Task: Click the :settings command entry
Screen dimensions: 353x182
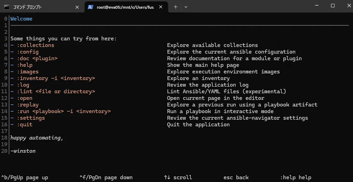Action: (31, 118)
